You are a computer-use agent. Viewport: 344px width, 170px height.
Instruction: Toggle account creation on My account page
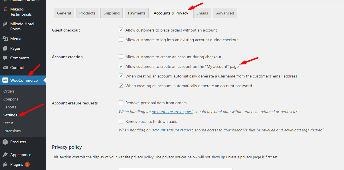[x=121, y=66]
